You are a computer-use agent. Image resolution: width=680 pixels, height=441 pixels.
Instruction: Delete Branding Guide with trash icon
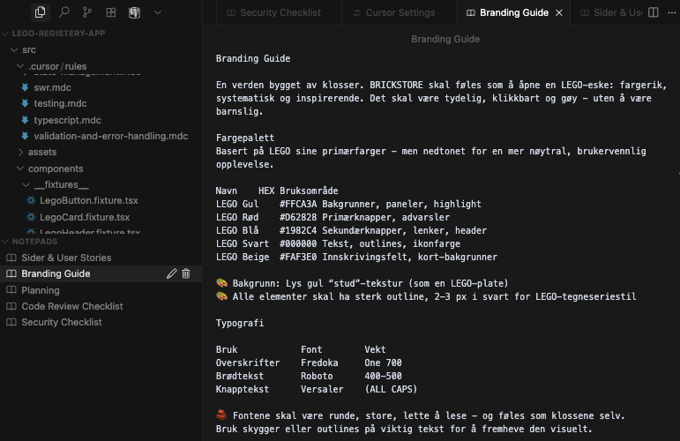point(186,273)
